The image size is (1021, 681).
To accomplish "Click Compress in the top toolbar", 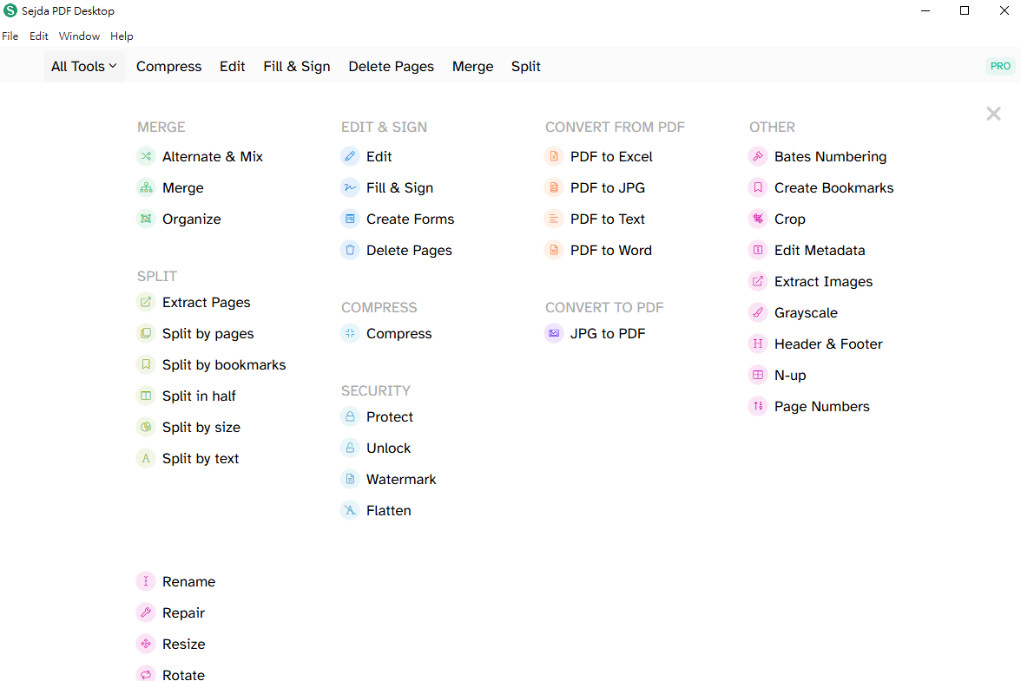I will [x=168, y=67].
